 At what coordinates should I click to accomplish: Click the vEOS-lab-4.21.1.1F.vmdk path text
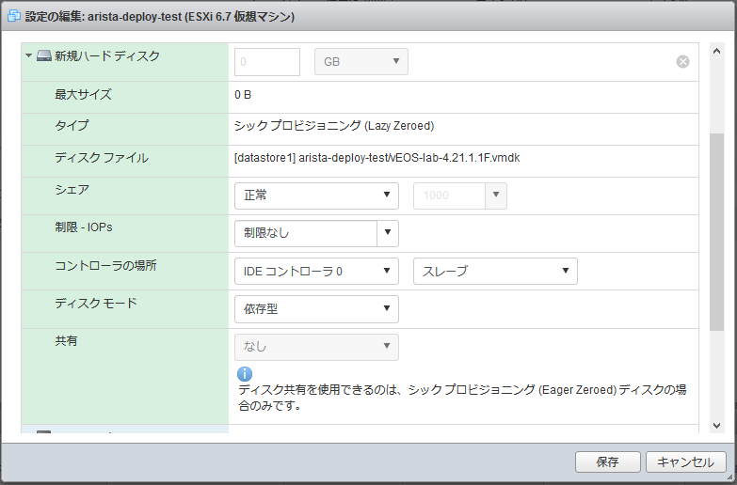[x=377, y=158]
